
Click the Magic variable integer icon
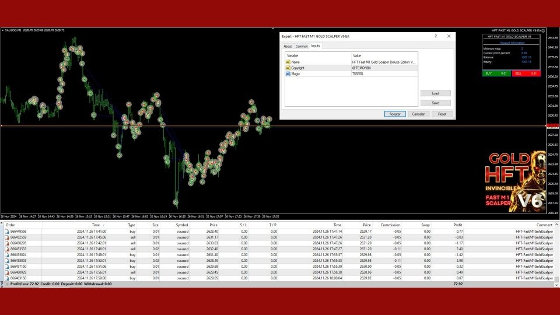(x=288, y=74)
